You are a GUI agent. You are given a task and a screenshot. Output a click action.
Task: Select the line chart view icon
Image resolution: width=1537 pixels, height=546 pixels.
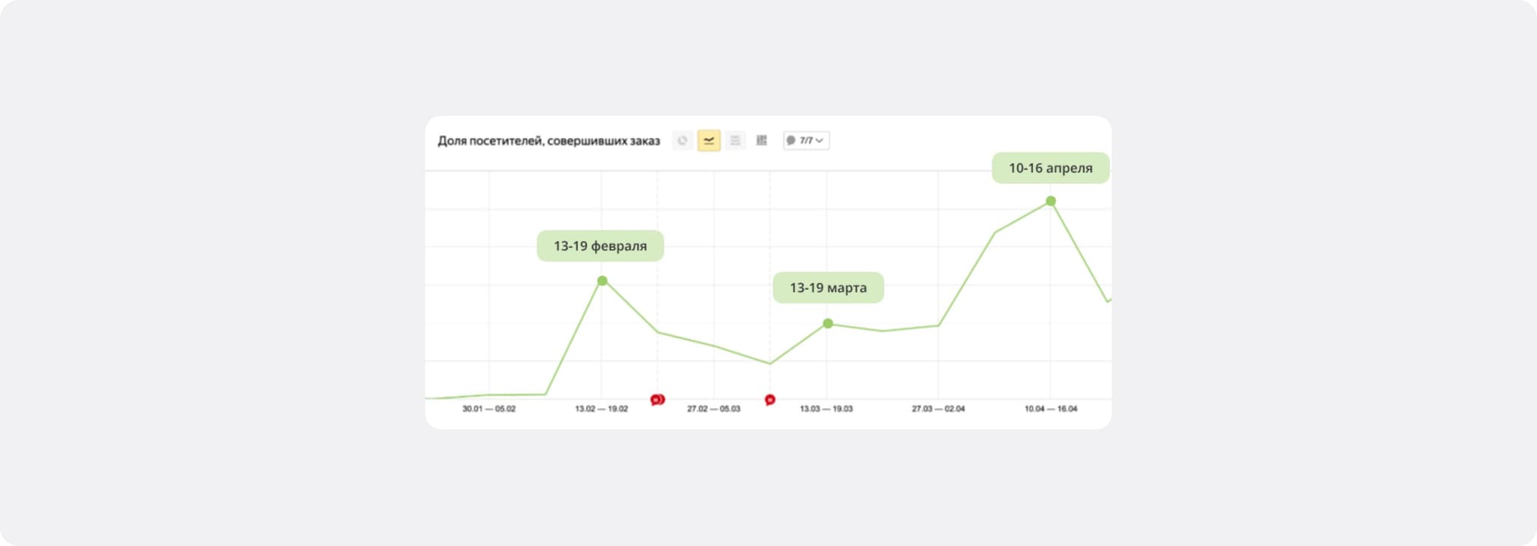point(708,140)
